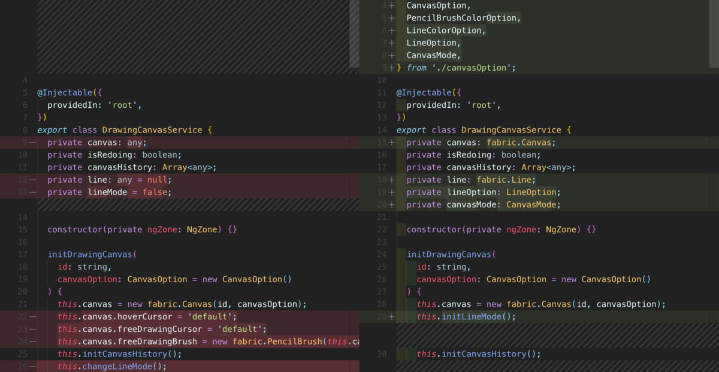Click line number 30 beside 'initCanvasHistory' in the right pane
719x372 pixels.
click(x=382, y=354)
